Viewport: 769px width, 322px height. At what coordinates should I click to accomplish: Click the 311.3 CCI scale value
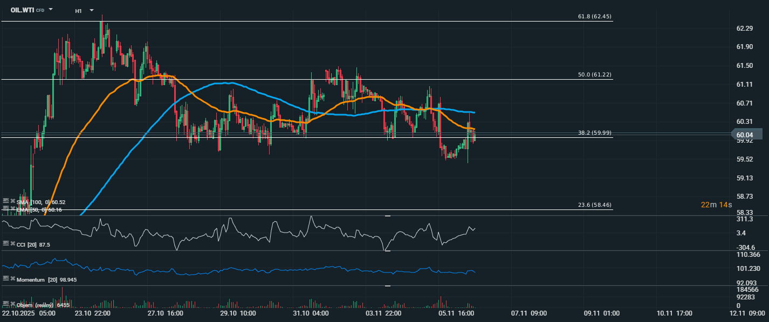(744, 219)
